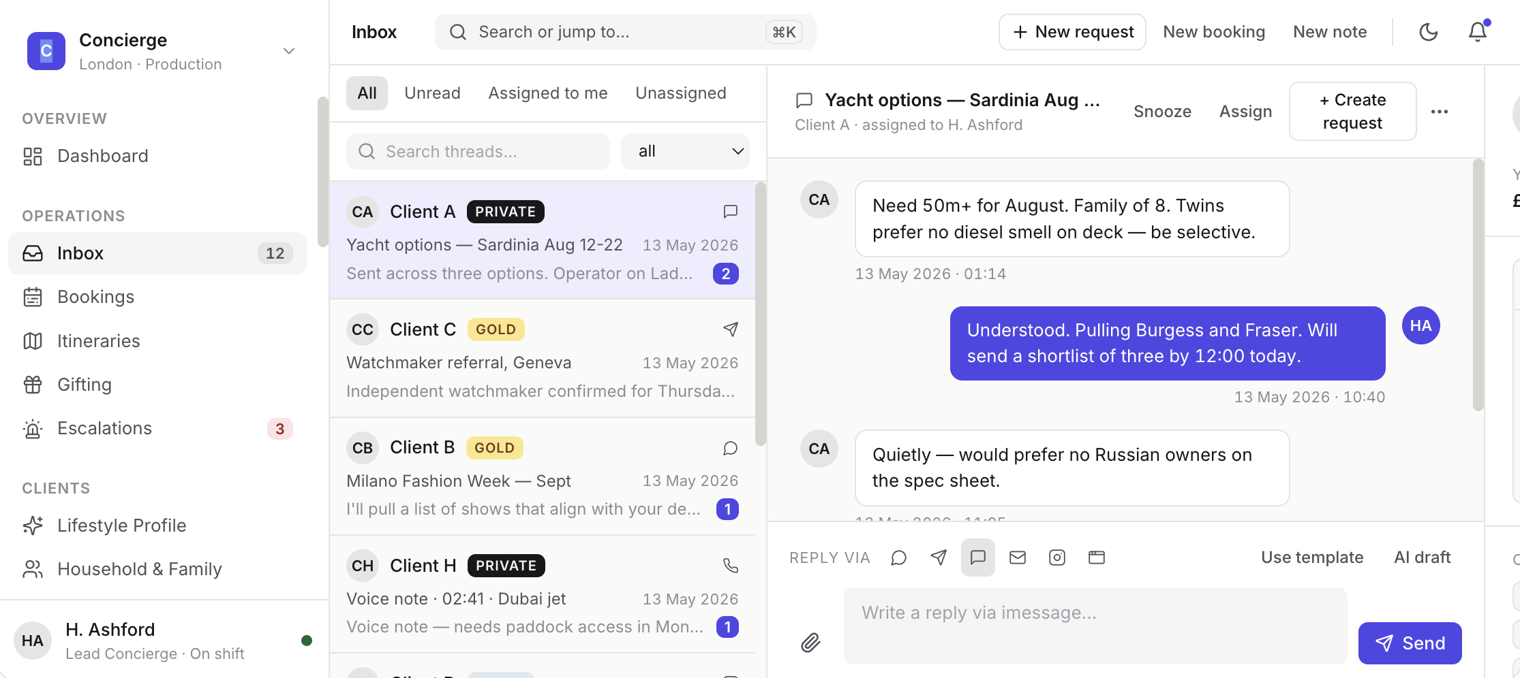This screenshot has width=1520, height=678.
Task: Select Assigned to me tab
Action: (x=548, y=93)
